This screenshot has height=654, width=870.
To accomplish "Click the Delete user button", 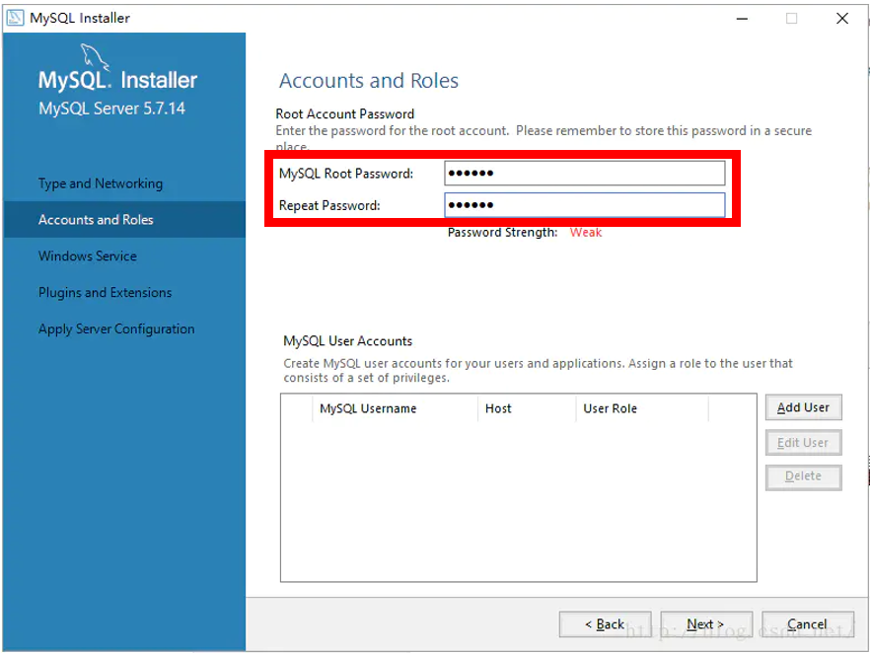I will [803, 477].
